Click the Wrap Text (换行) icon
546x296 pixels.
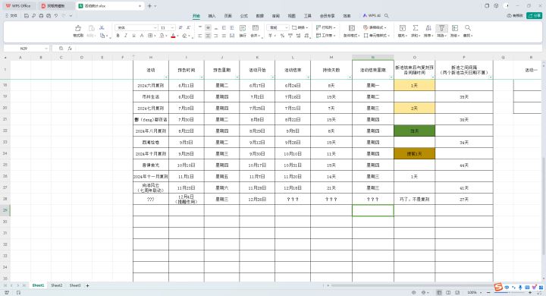tap(243, 28)
